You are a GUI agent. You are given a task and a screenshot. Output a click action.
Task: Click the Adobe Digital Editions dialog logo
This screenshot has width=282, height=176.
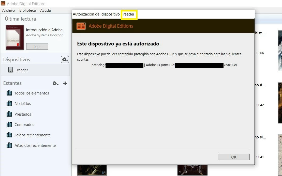coord(81,26)
